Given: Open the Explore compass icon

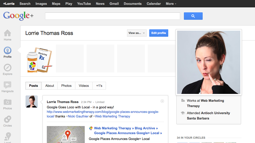Looking at the screenshot, I should pos(8,68).
